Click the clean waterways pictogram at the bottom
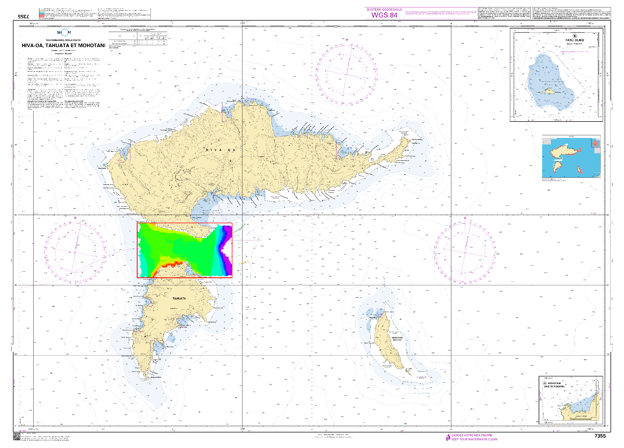The image size is (624, 448). (448, 437)
